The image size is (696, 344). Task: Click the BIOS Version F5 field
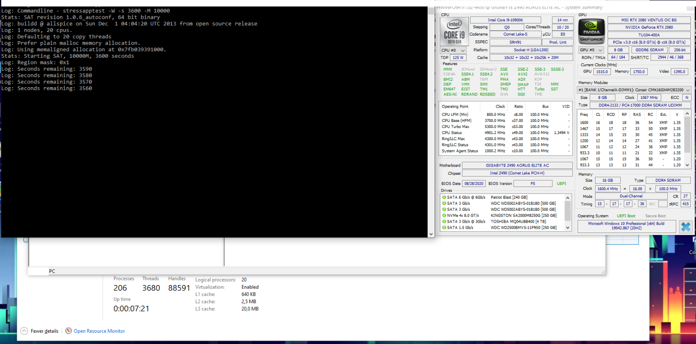click(533, 183)
